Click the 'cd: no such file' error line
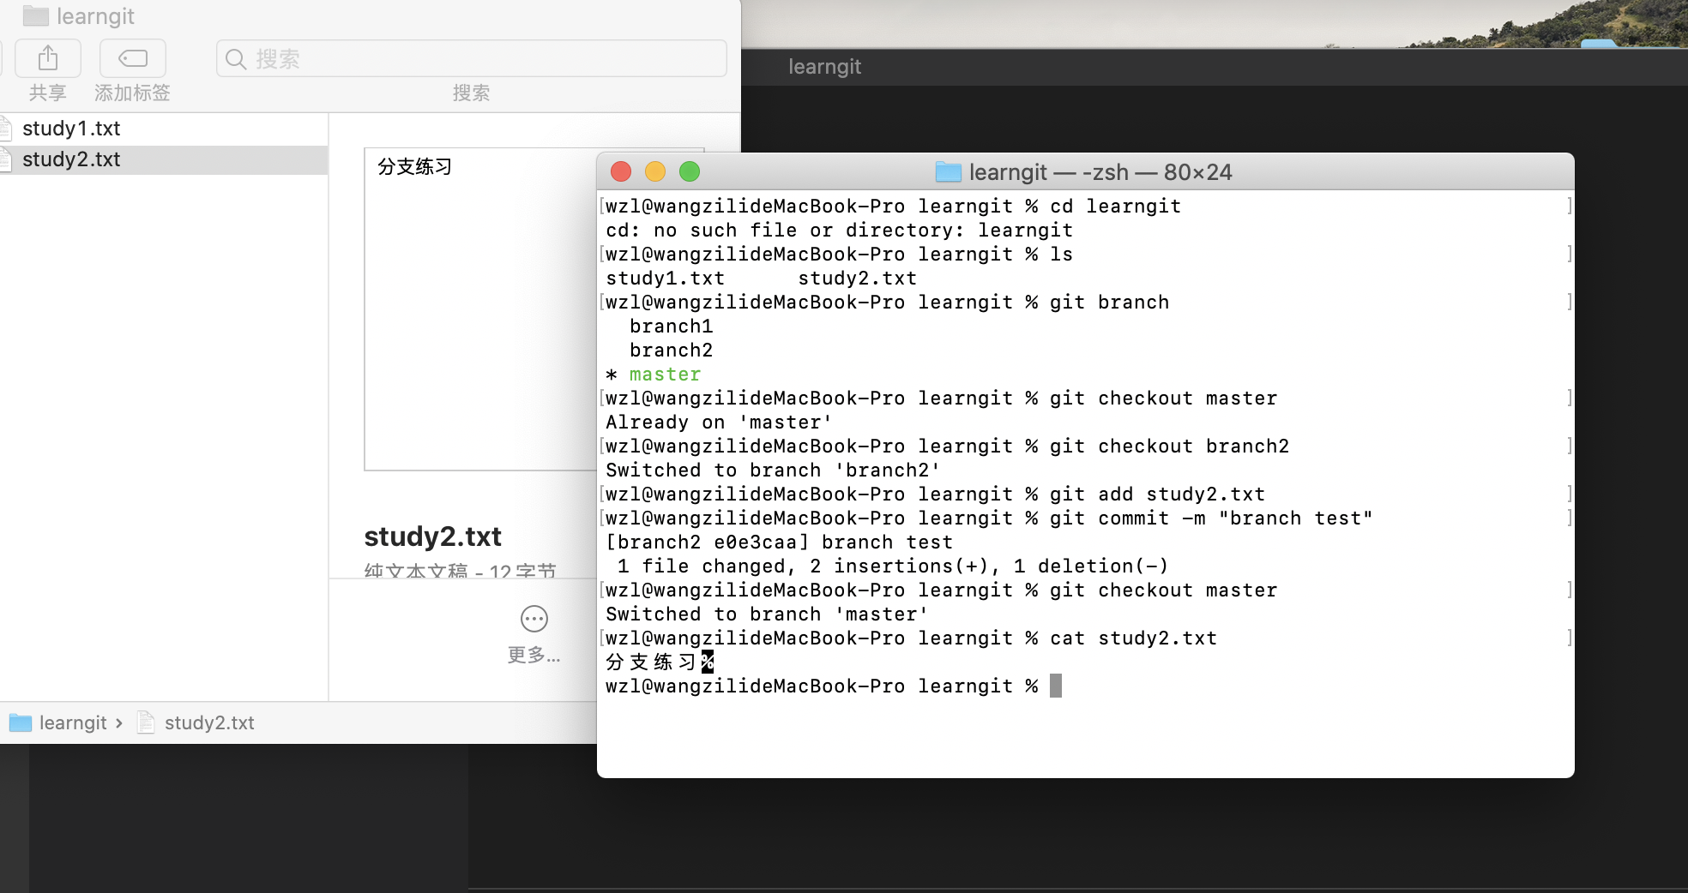Screen dimensions: 1688x893 839,231
